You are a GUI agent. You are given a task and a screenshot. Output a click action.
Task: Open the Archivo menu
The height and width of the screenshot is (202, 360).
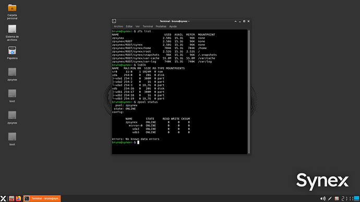tap(118, 27)
